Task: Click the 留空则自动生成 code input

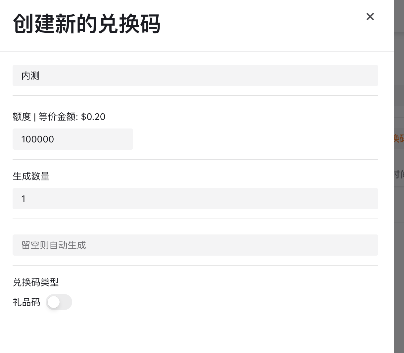Action: pos(195,245)
